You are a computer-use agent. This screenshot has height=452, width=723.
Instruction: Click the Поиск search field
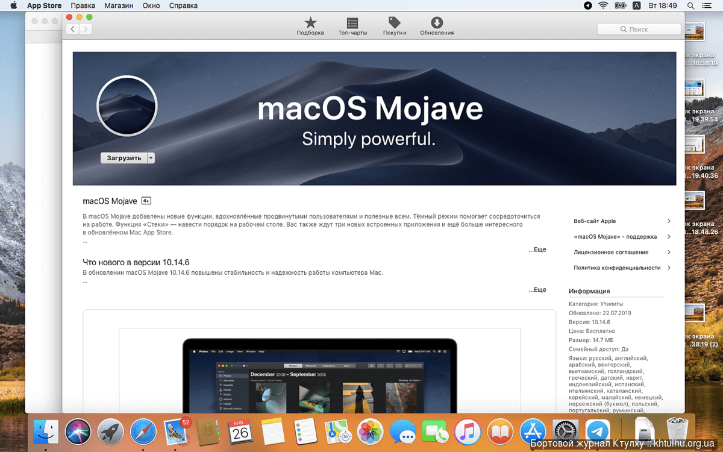pos(639,29)
